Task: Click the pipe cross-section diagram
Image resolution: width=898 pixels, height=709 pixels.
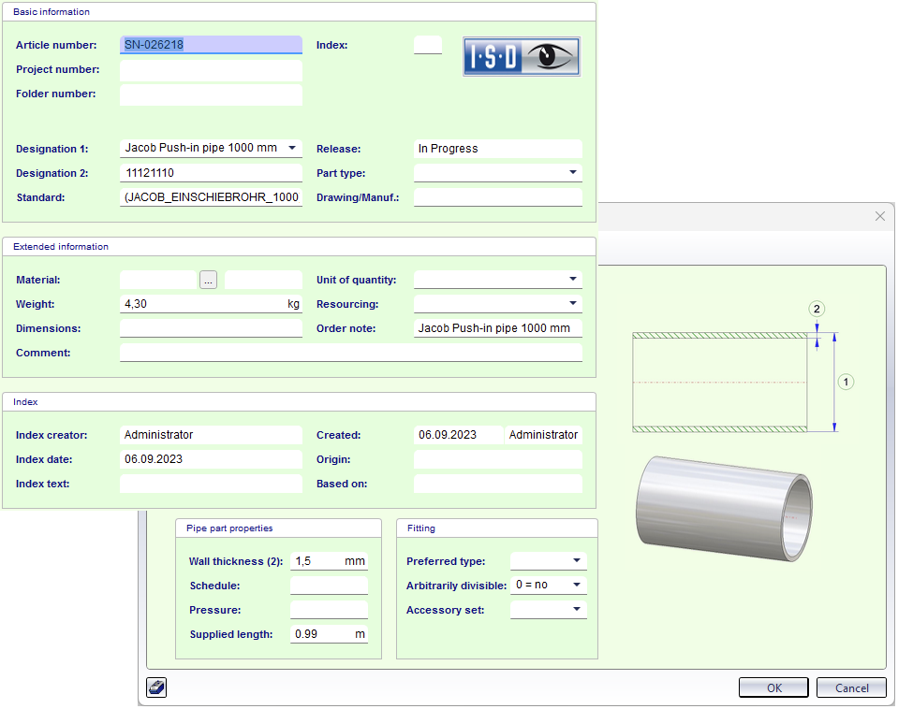Action: [720, 383]
